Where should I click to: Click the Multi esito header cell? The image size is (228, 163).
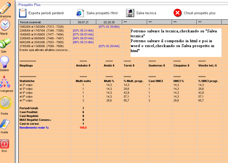pyautogui.click(x=83, y=81)
